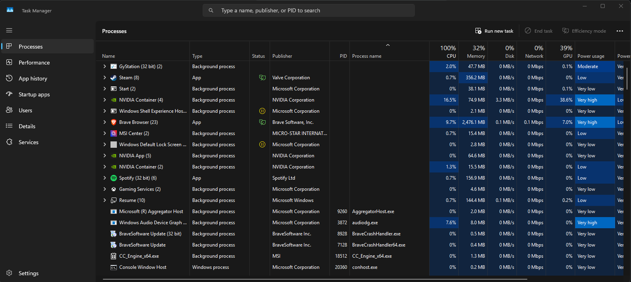
Task: Click the Steam process icon
Action: 114,78
